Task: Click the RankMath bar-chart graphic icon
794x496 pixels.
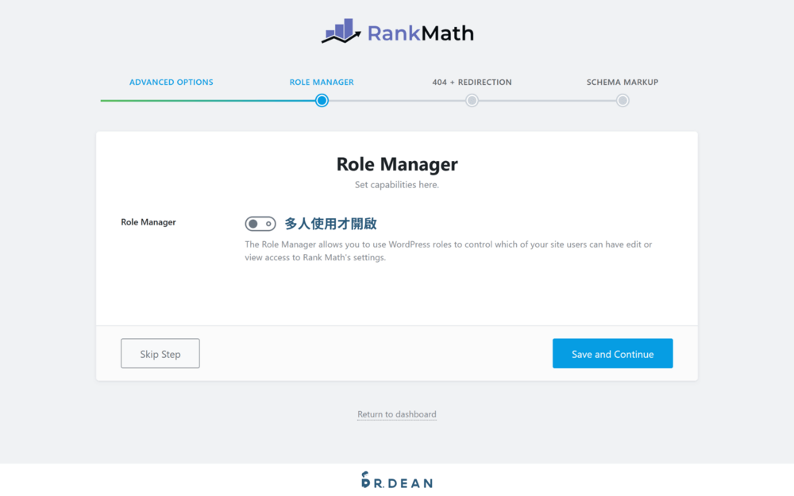Action: coord(340,32)
